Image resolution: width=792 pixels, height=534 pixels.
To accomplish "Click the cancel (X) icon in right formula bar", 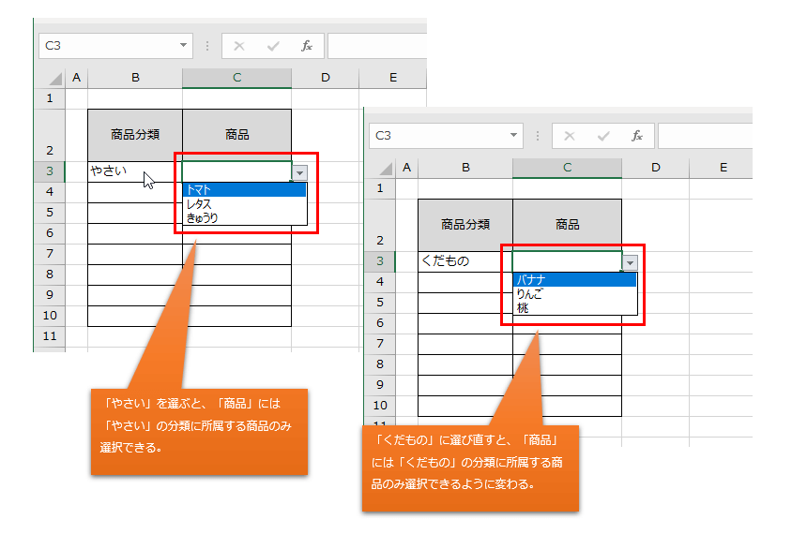I will pos(569,136).
